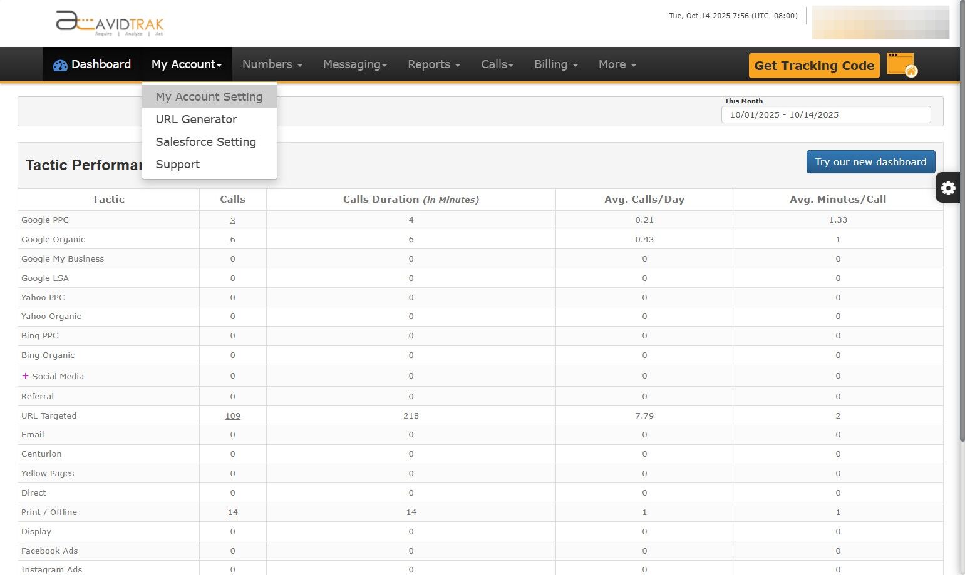Click the date and time text in header
Screen dimensions: 965x575
[733, 16]
